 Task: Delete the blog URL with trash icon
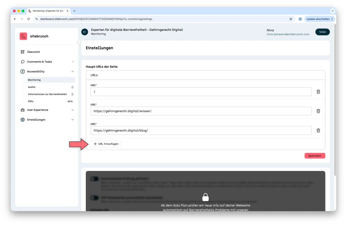318,130
